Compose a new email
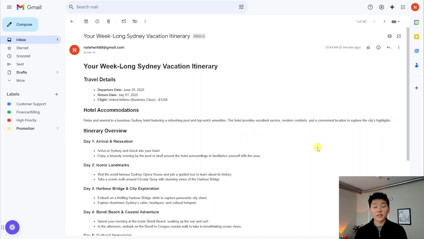 pos(20,24)
